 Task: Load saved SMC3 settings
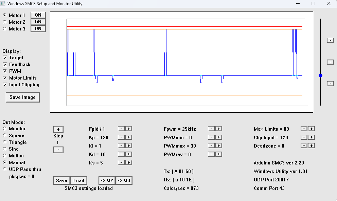(x=78, y=180)
